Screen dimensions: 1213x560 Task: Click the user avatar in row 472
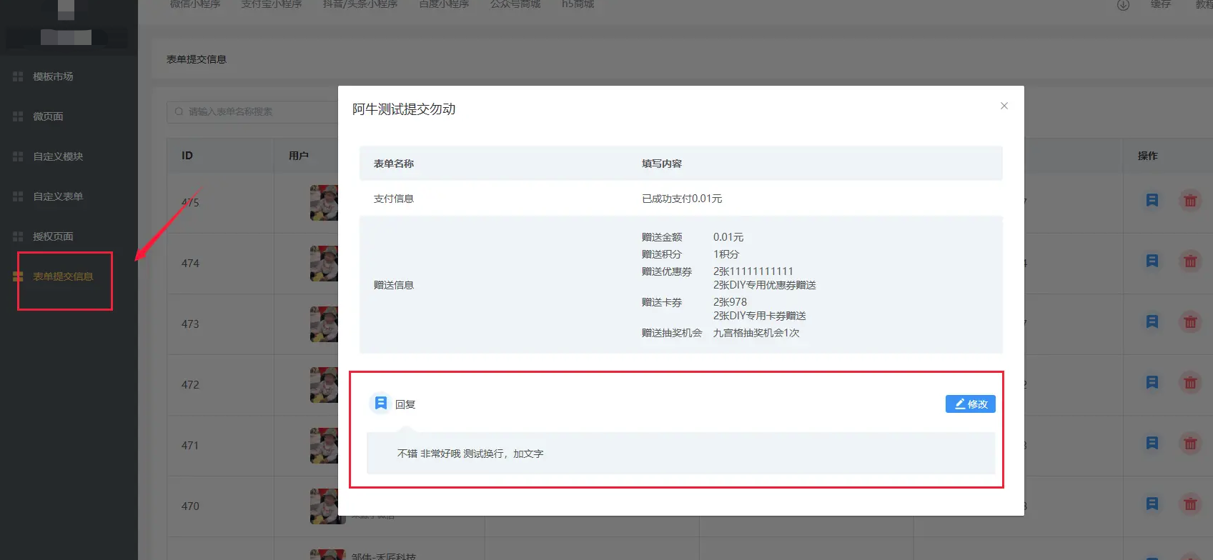click(x=324, y=385)
